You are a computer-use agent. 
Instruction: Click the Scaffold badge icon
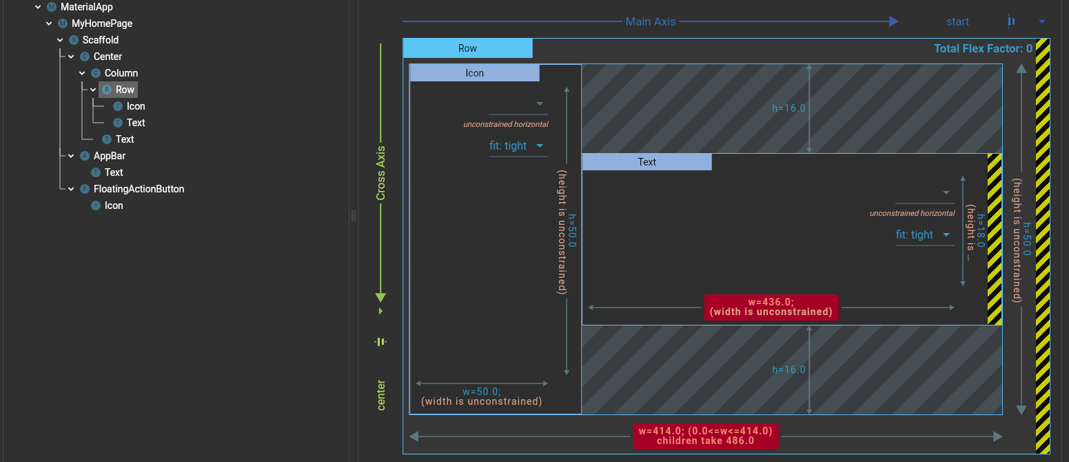[74, 39]
